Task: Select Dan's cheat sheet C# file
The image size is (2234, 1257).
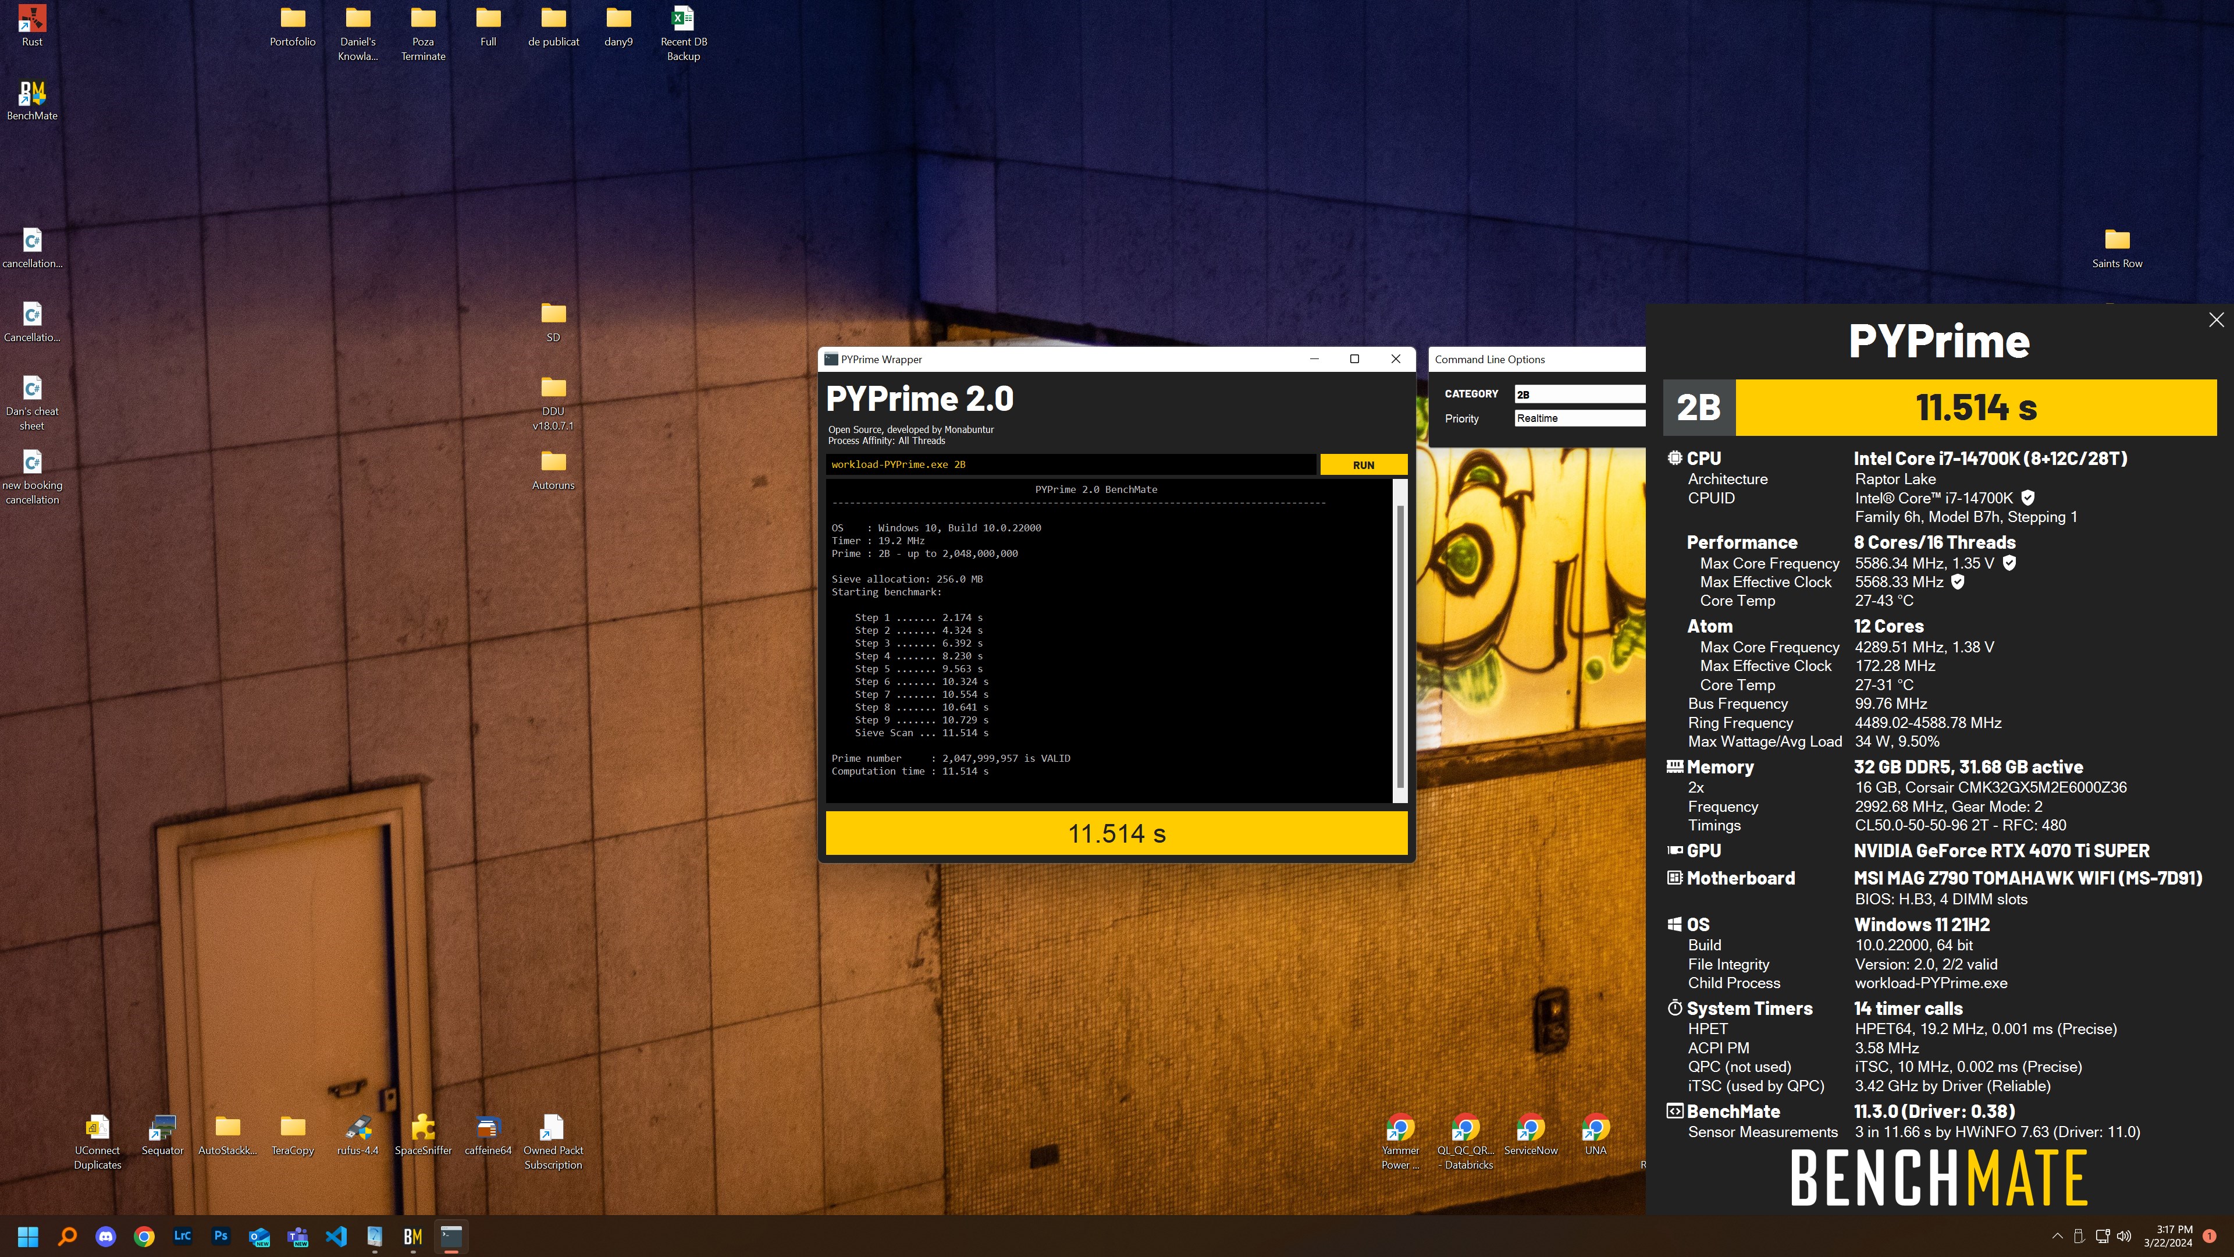Action: (x=32, y=403)
